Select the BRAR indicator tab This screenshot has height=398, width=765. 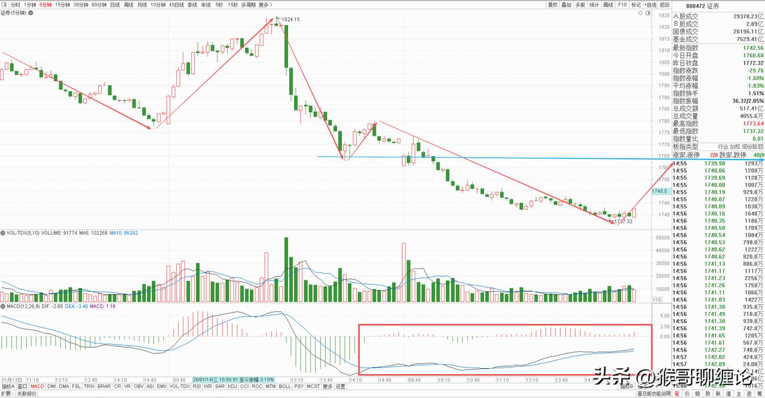pos(104,386)
